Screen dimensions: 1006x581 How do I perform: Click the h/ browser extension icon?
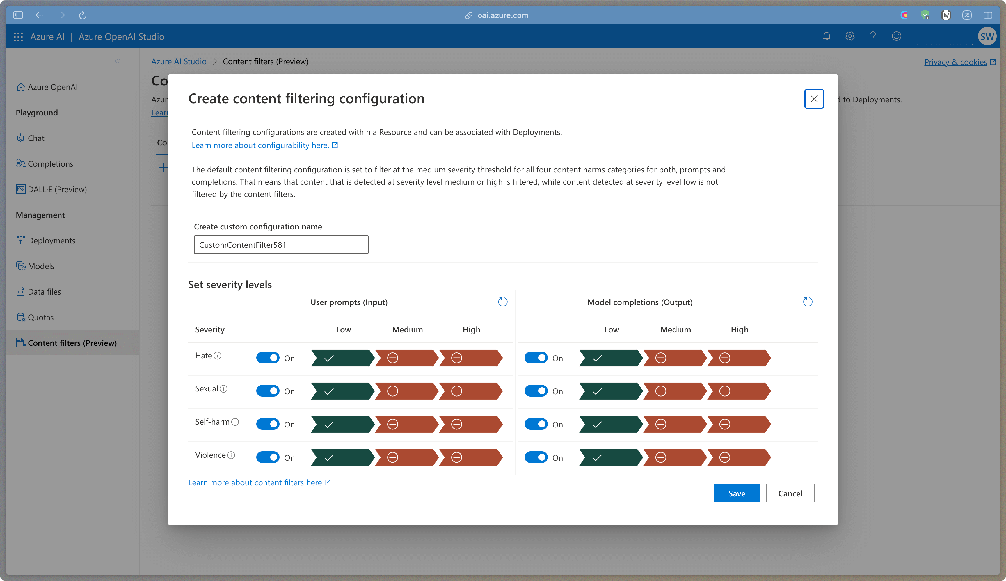coord(946,15)
